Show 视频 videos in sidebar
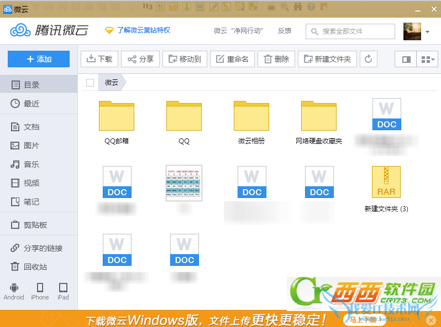Viewport: 441px width, 327px height. [x=39, y=183]
